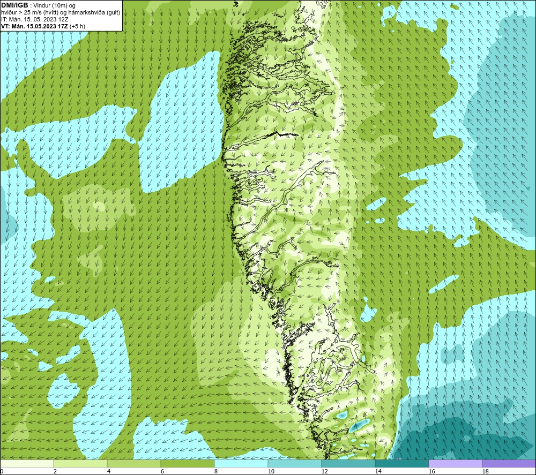Click the scale label '6'
Screen dimensions: 536x475
(162, 471)
